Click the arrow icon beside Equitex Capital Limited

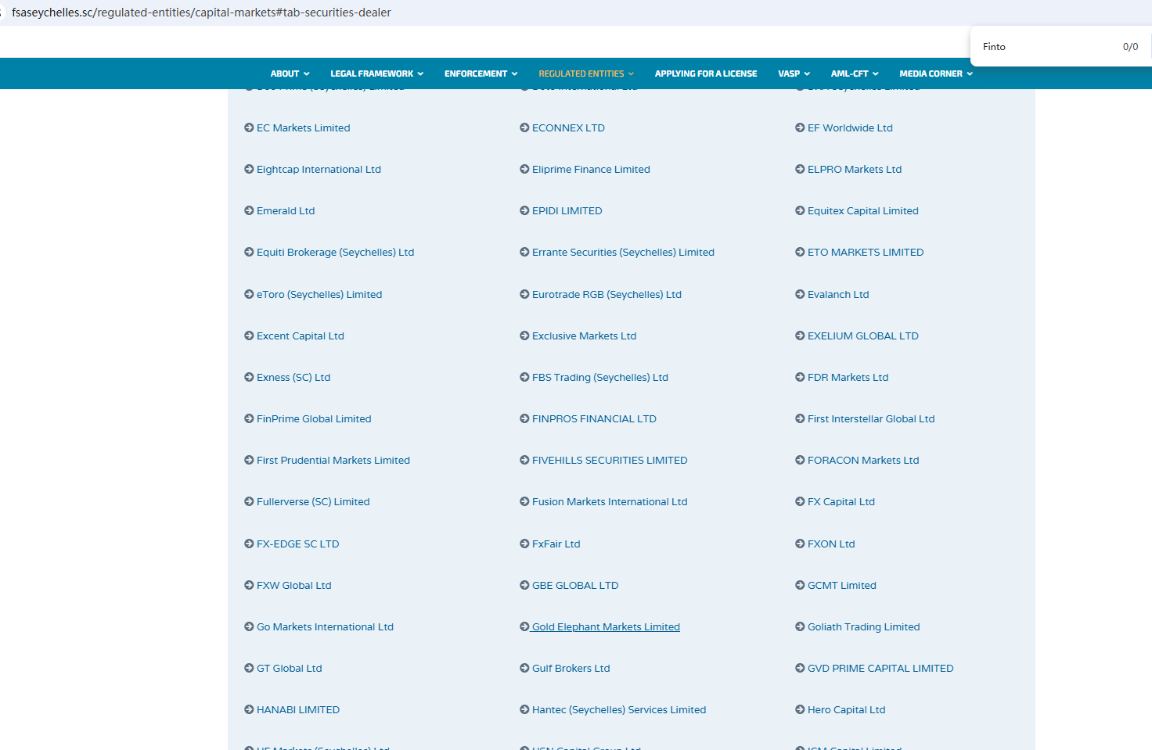pyautogui.click(x=800, y=210)
